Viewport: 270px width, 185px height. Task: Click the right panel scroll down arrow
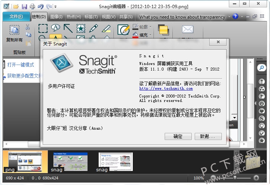[x=250, y=138]
